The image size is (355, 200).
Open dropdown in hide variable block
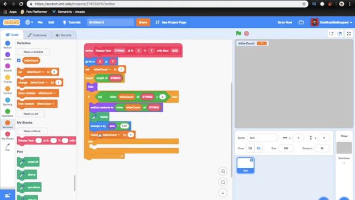point(45,104)
